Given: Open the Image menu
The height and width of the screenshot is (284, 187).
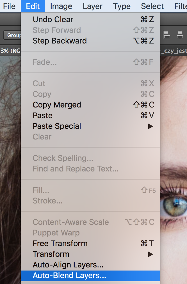Looking at the screenshot, I should tap(61, 6).
